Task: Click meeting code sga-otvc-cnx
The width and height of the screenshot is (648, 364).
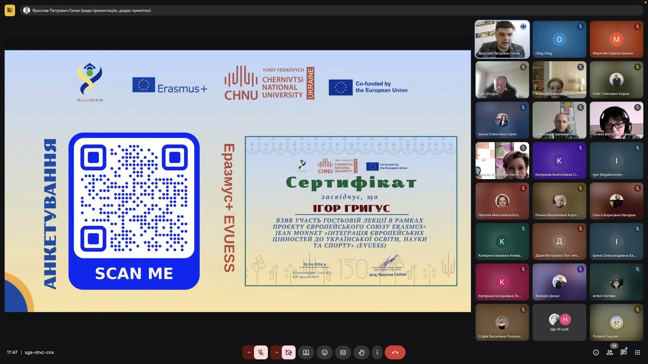Action: tap(39, 352)
